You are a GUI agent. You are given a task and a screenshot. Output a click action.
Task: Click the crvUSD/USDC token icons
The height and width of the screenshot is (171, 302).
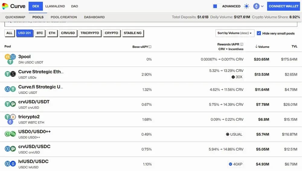pyautogui.click(x=10, y=149)
